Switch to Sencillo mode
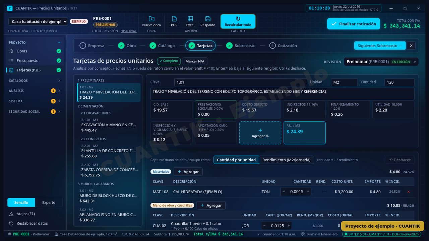 click(21, 203)
